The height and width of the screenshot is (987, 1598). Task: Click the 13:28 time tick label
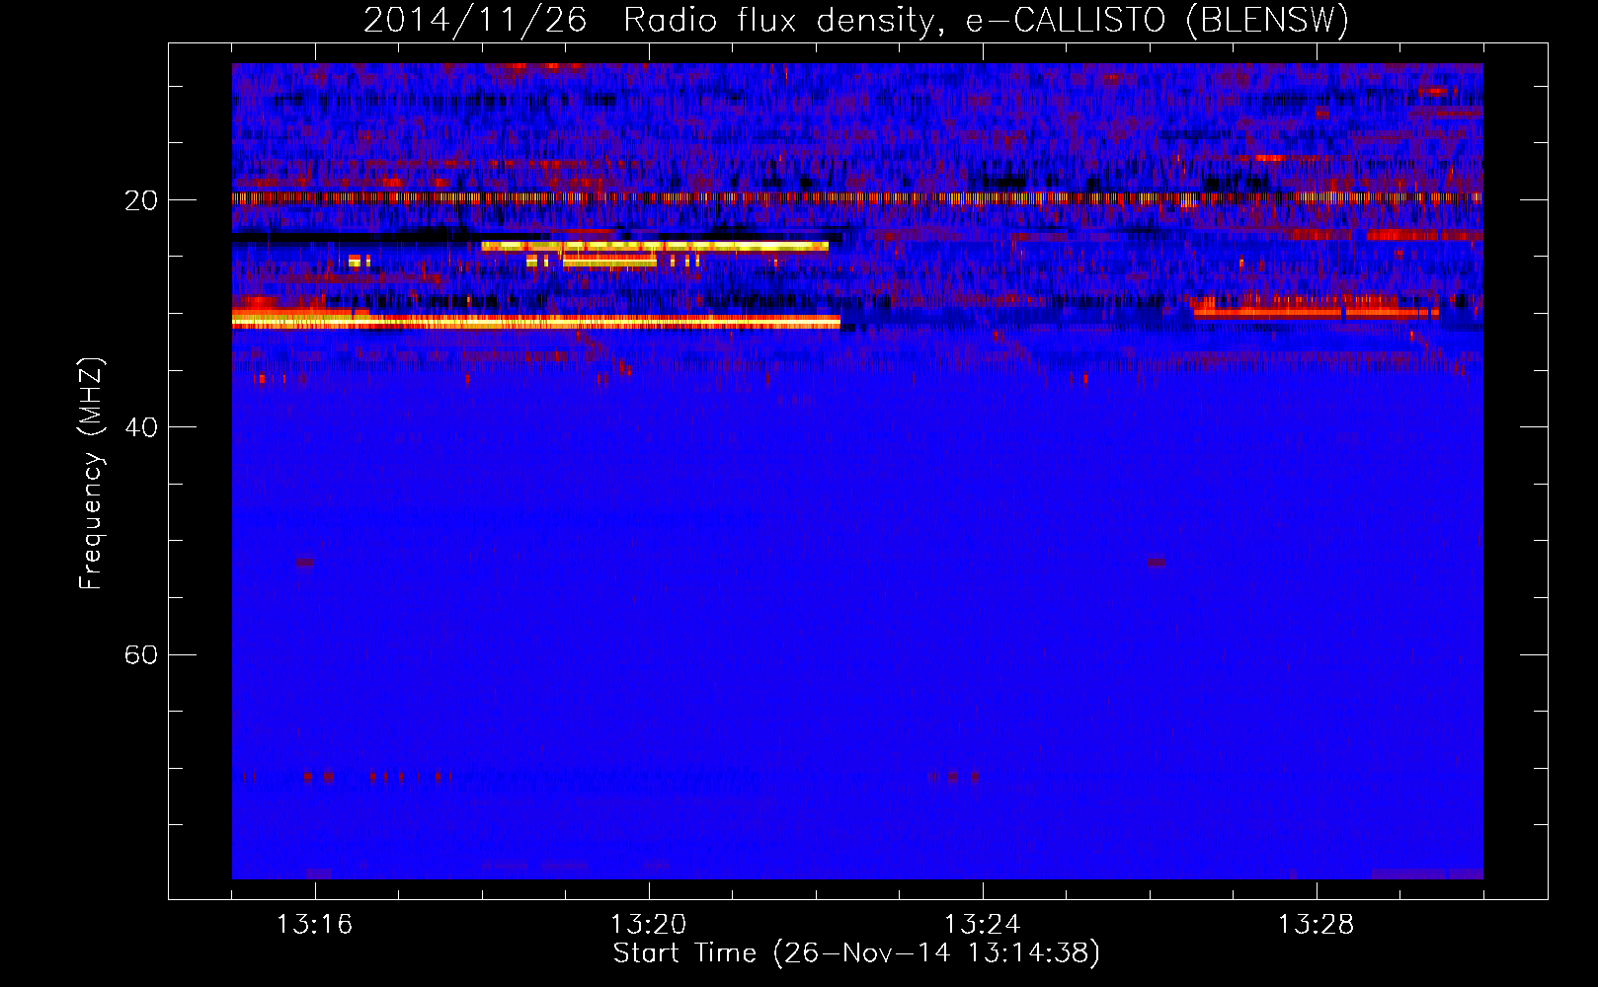point(1316,925)
